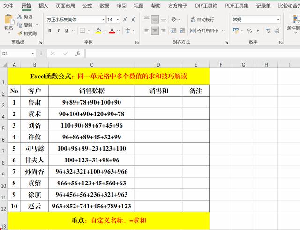Toggle Underline formatting
The height and width of the screenshot is (230, 300).
coord(67,31)
